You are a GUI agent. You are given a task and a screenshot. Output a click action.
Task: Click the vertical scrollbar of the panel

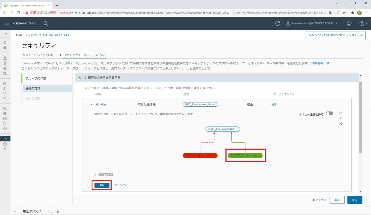(x=360, y=117)
